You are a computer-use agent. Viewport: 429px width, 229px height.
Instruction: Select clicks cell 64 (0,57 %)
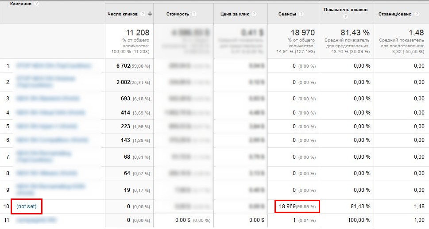click(x=137, y=173)
